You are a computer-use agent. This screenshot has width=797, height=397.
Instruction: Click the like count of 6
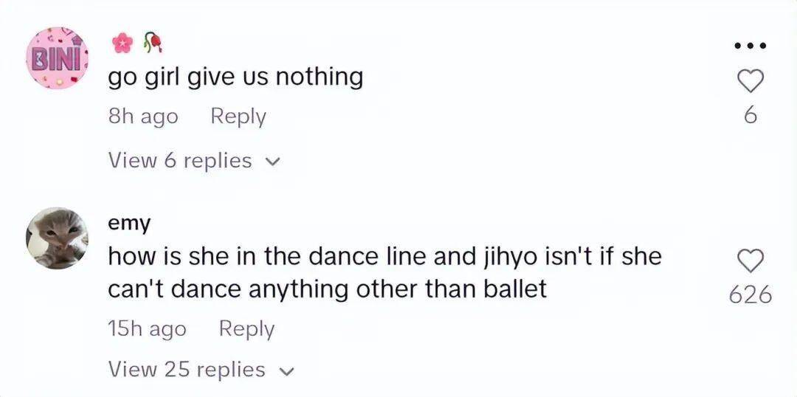750,116
